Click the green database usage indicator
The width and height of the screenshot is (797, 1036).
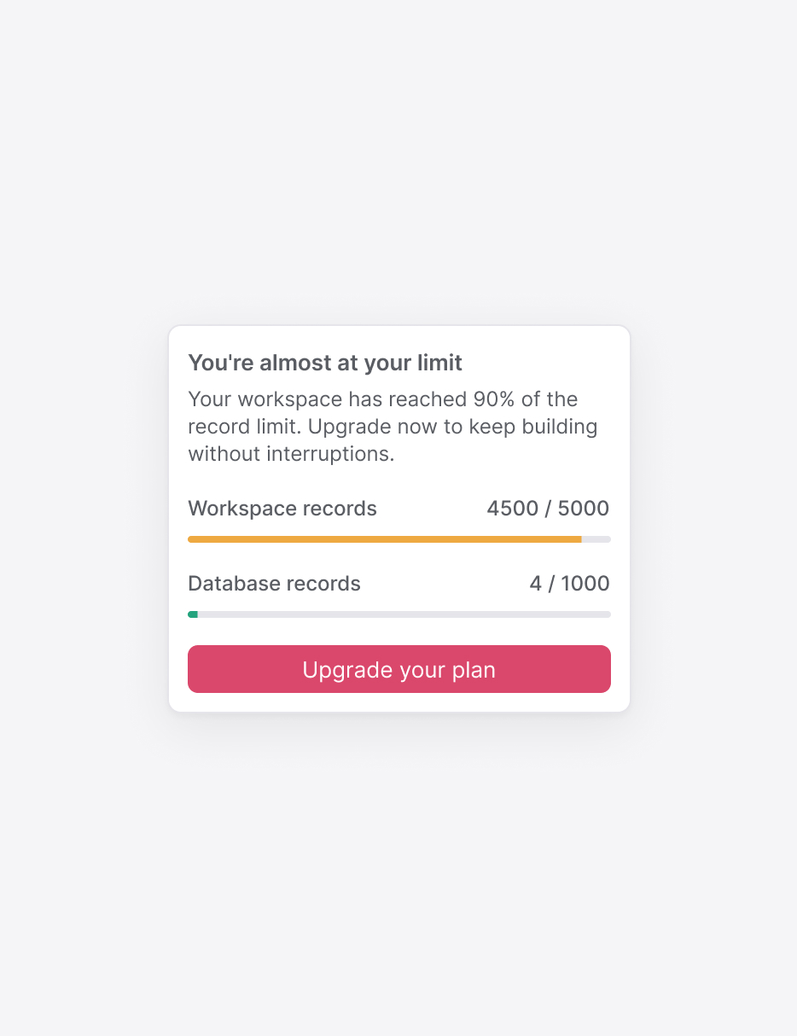[x=193, y=614]
